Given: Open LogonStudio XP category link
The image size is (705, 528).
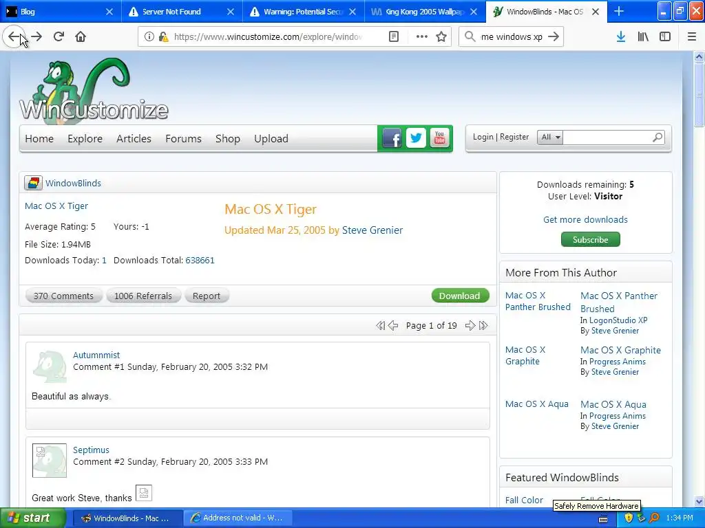Looking at the screenshot, I should pos(618,320).
